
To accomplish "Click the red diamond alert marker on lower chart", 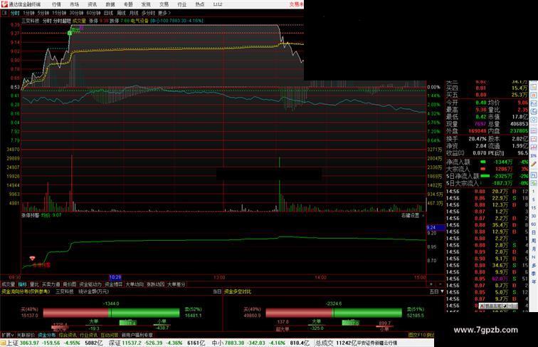I will coord(32,259).
